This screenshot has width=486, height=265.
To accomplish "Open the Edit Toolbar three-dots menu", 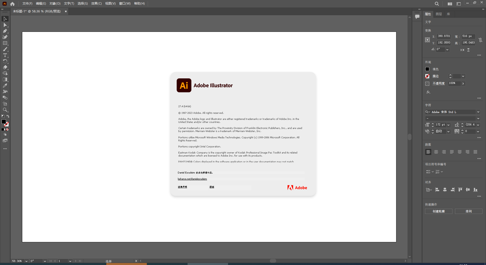I will (x=5, y=149).
